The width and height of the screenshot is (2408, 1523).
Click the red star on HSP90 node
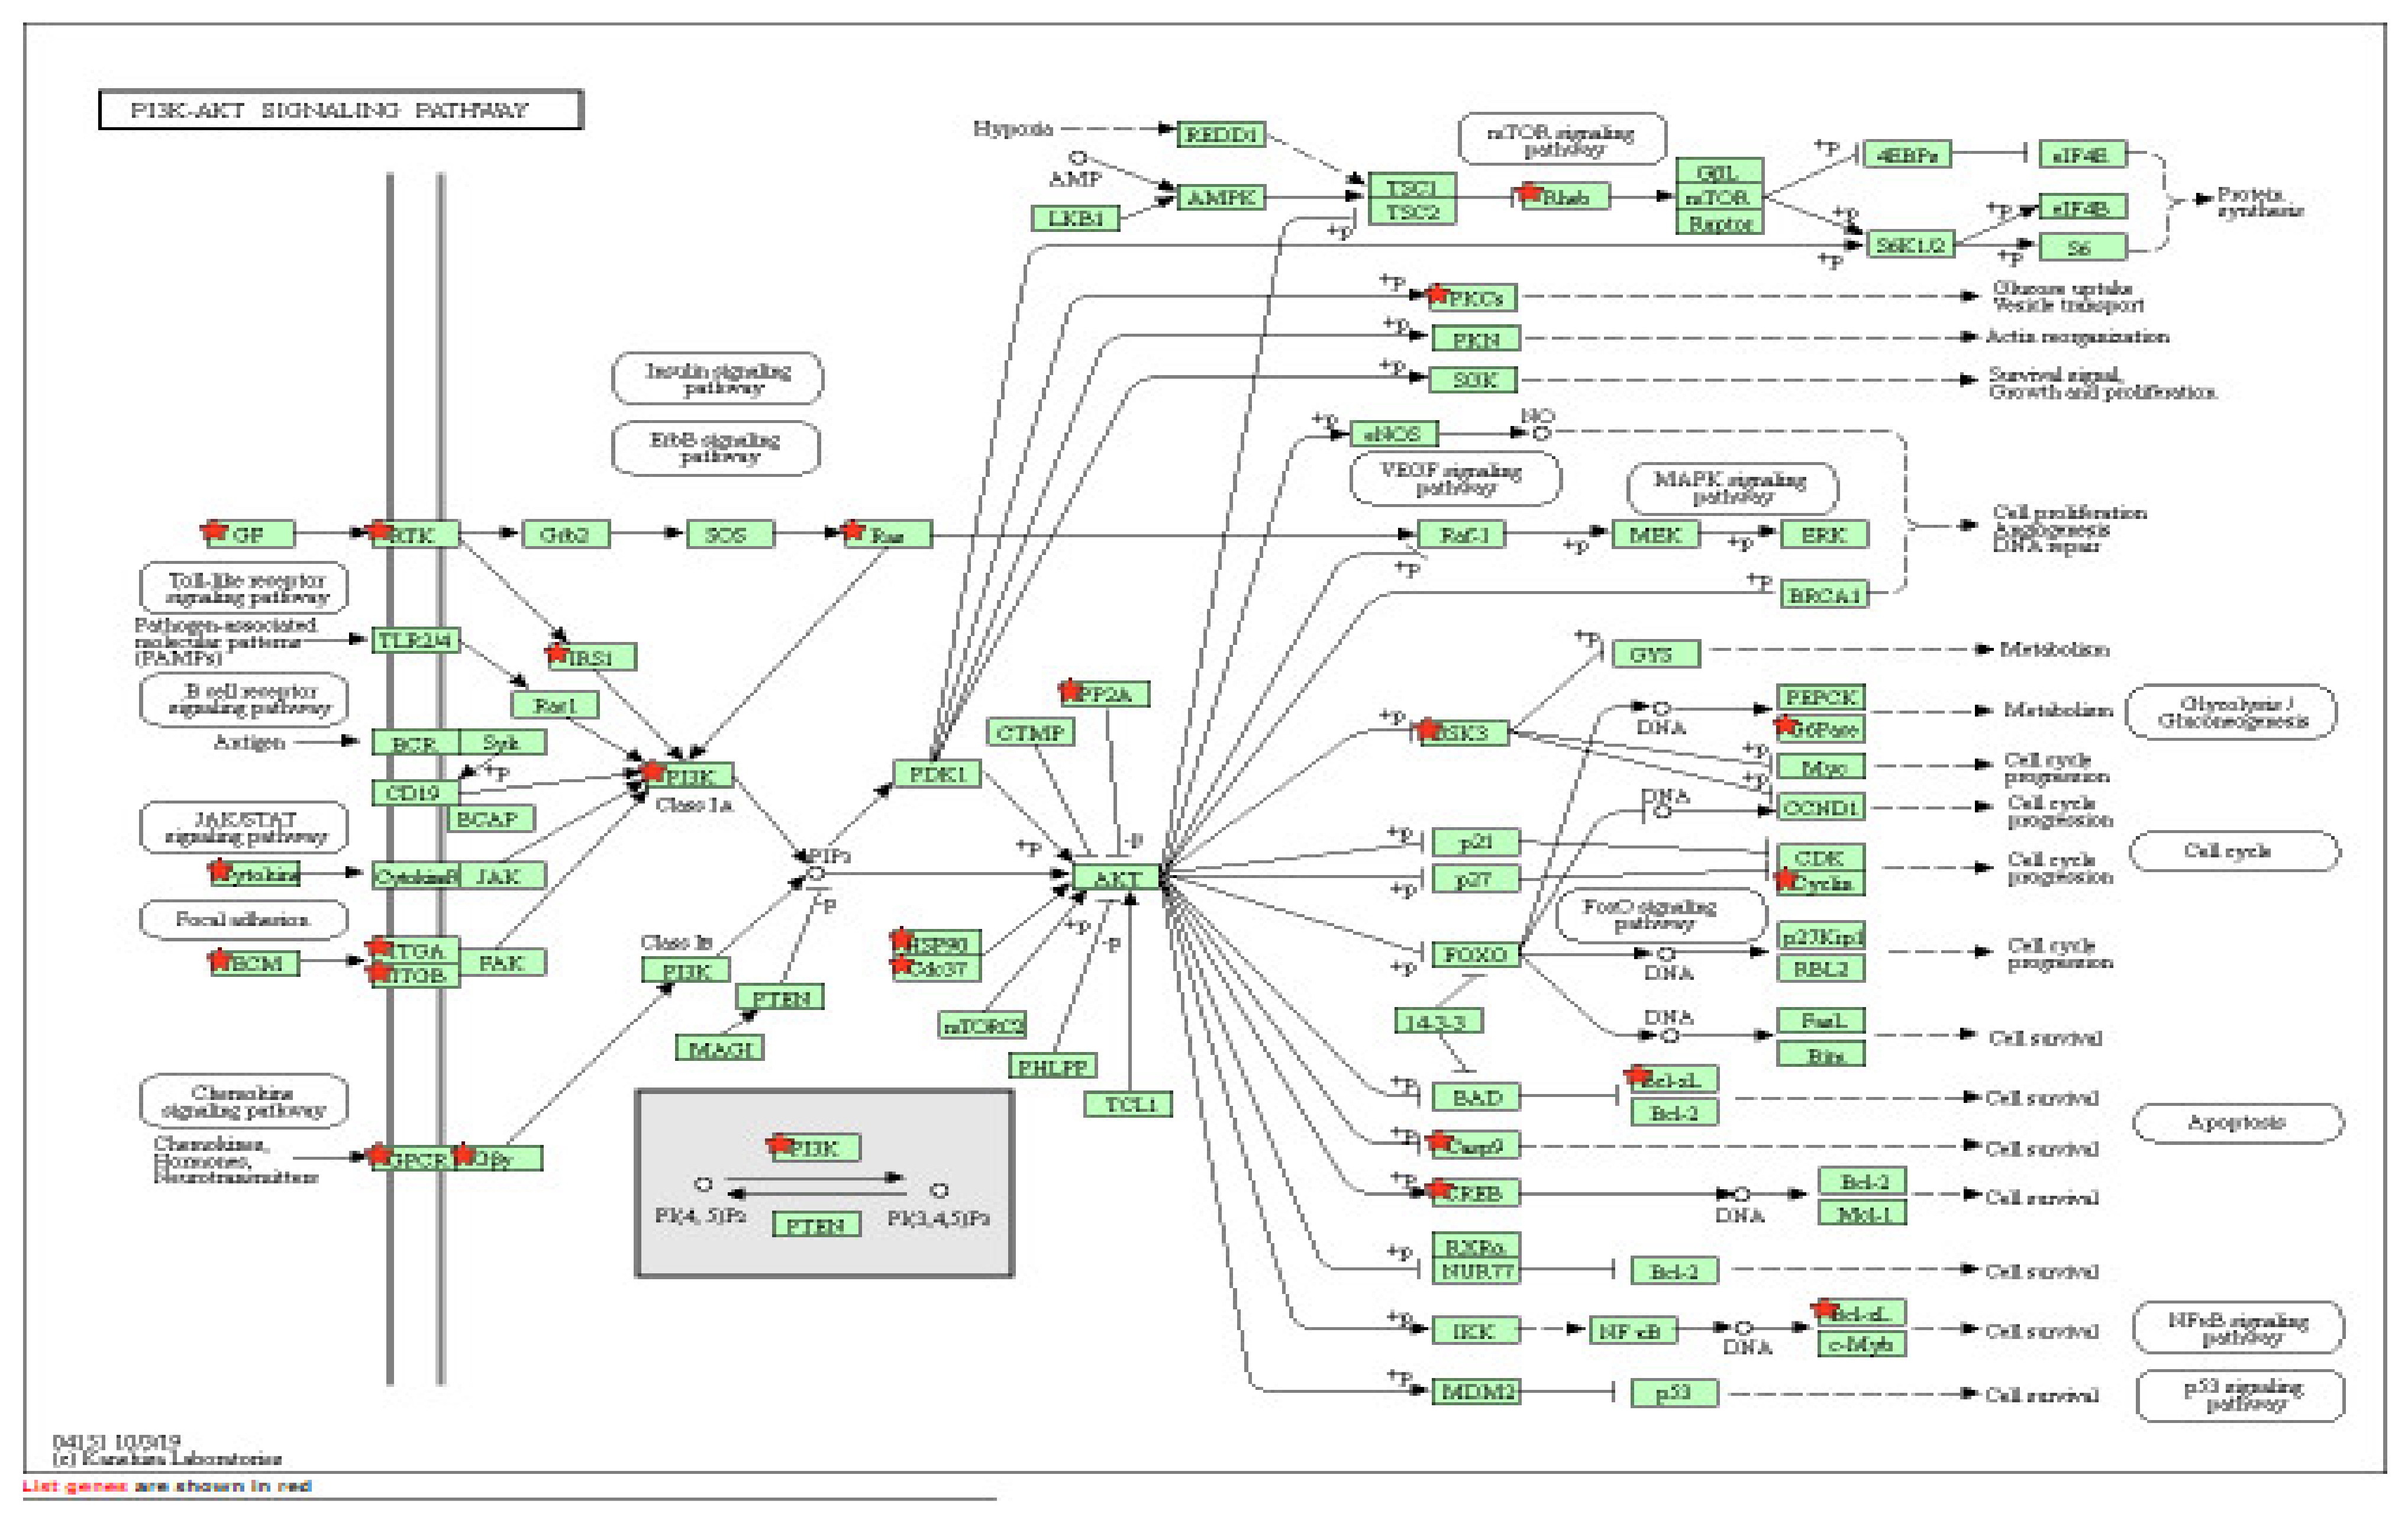pos(901,939)
